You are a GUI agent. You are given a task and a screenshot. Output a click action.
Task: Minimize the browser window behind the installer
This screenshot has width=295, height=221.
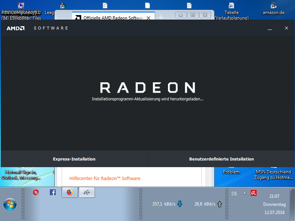[x=181, y=15]
